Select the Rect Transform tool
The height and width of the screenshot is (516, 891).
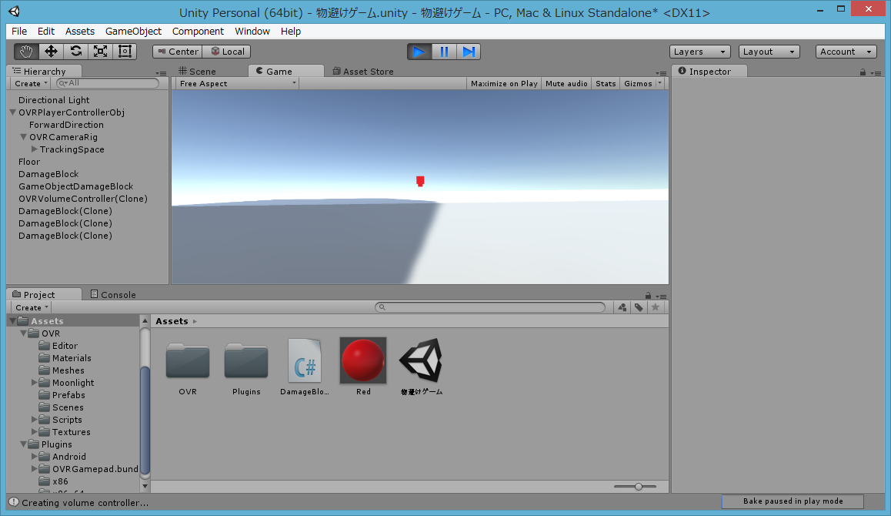(x=125, y=51)
